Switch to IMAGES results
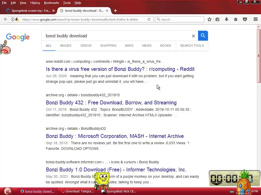This screenshot has width=261, height=195. pos(66,46)
